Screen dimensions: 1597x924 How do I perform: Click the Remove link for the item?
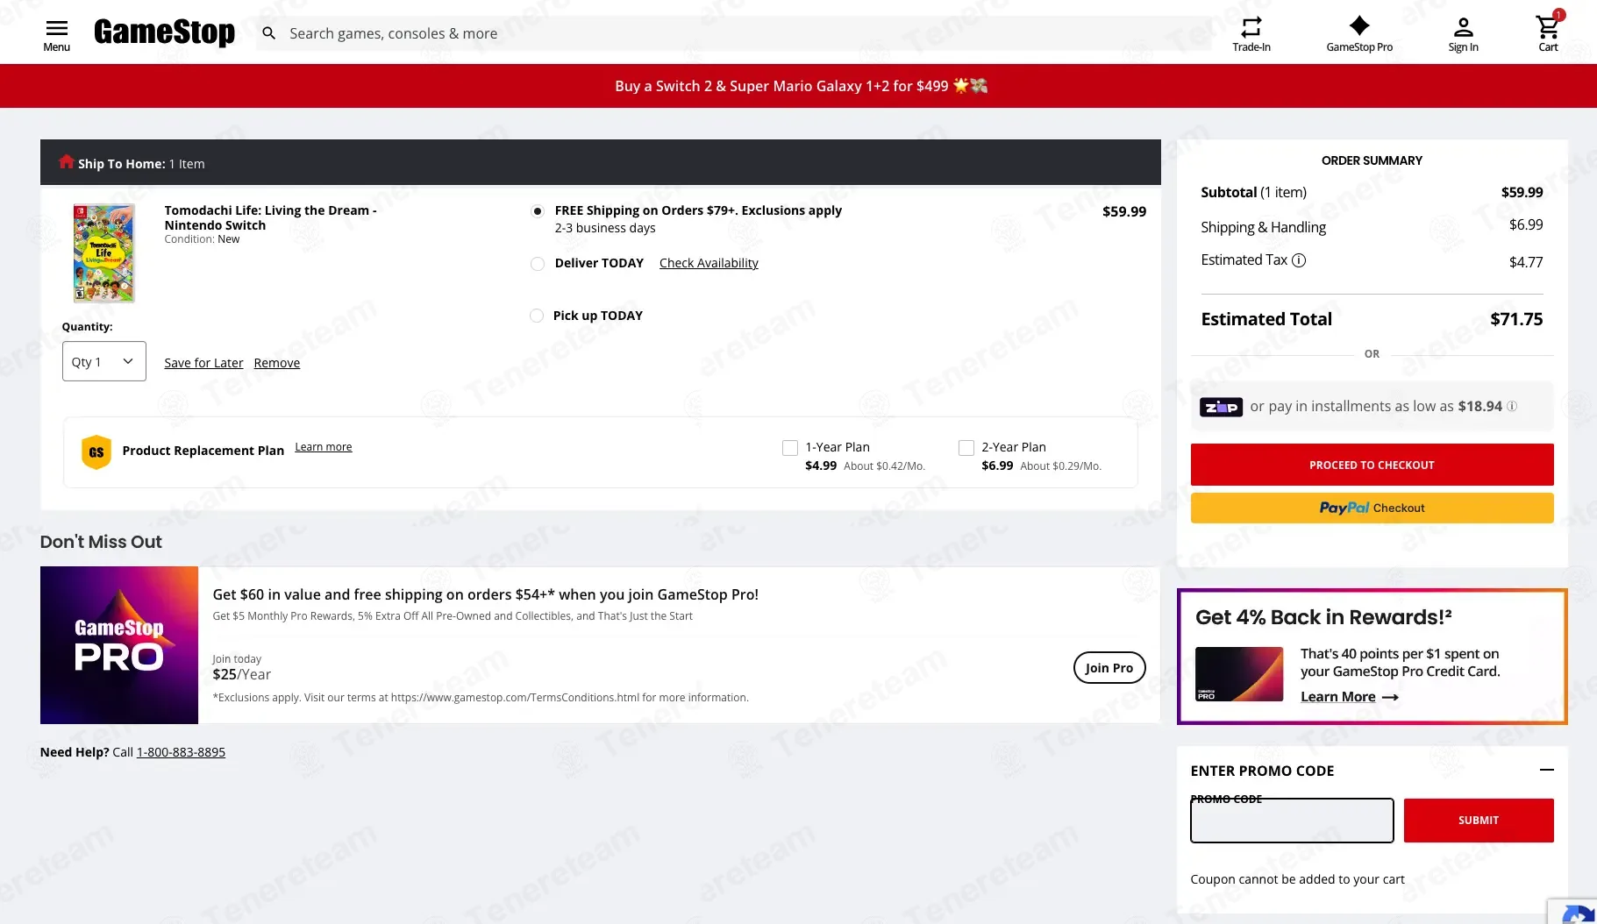click(277, 363)
